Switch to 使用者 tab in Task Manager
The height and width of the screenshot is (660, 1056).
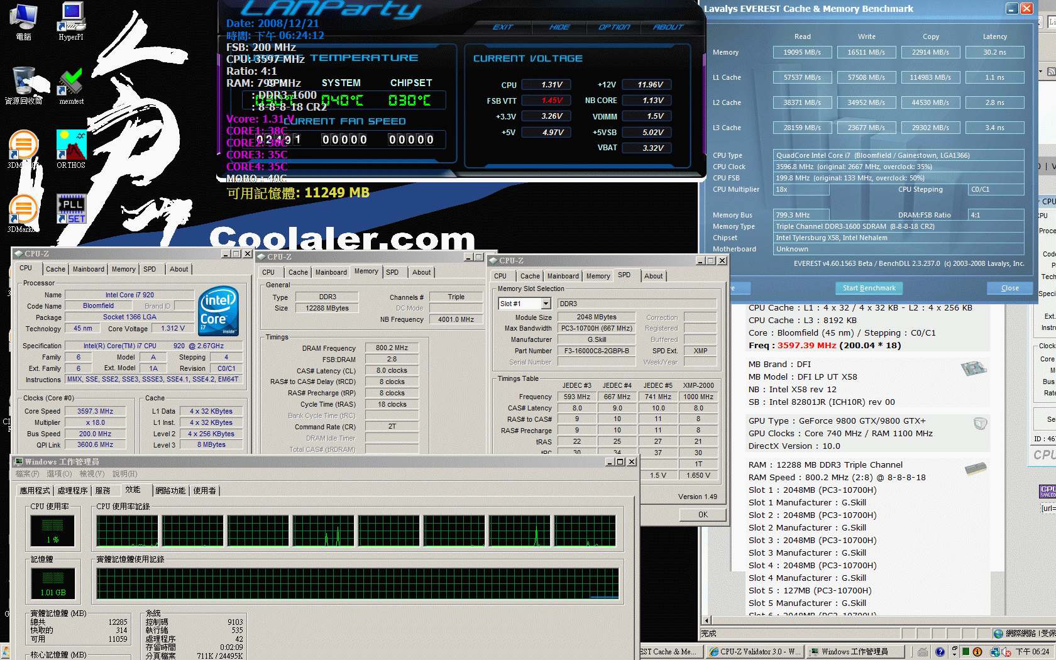(x=205, y=491)
